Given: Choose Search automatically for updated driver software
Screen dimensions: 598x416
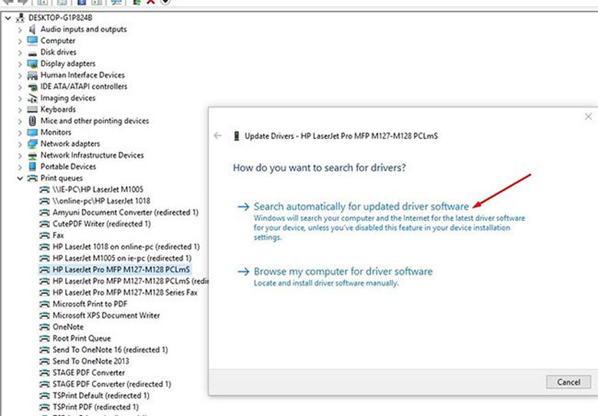Looking at the screenshot, I should click(x=360, y=206).
